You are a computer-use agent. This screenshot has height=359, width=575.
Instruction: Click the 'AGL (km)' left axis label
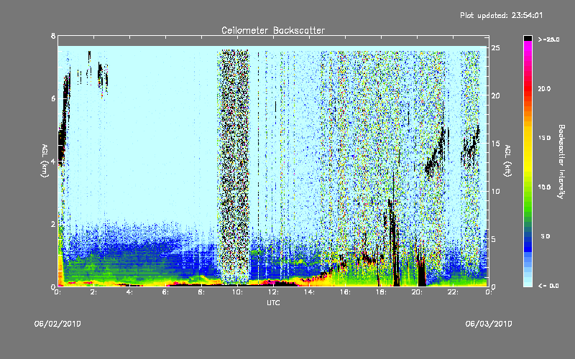[45, 161]
